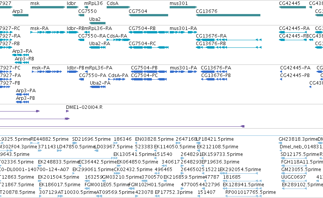The image size is (323, 198).
Task: Click EST EP19636.3prime
Action: tap(203, 166)
